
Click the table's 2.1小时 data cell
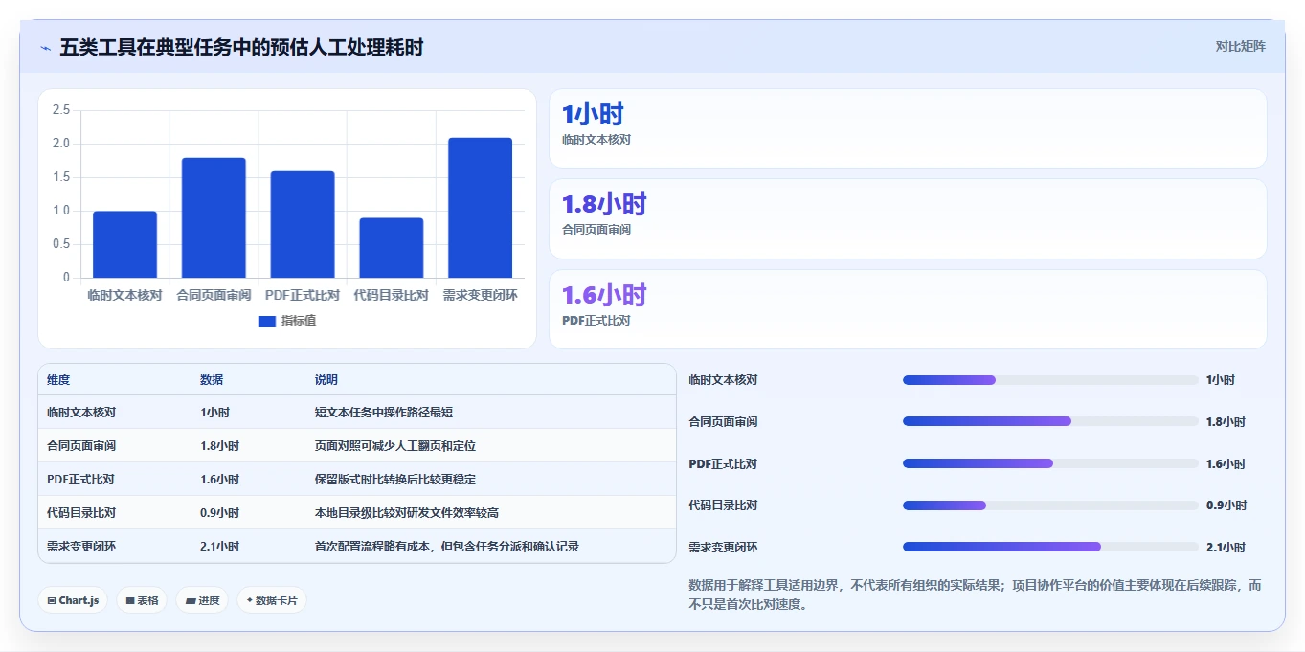(x=248, y=547)
